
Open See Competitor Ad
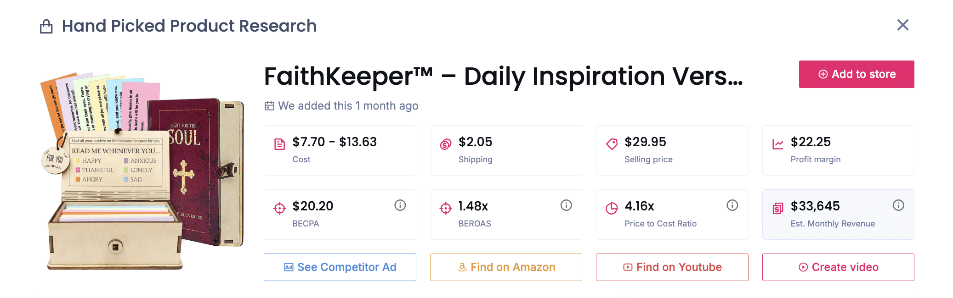[340, 267]
